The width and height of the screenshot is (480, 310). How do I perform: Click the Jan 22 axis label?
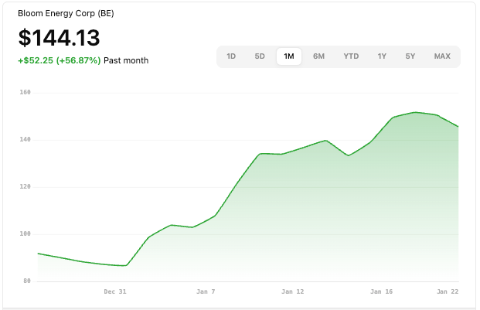(x=448, y=291)
